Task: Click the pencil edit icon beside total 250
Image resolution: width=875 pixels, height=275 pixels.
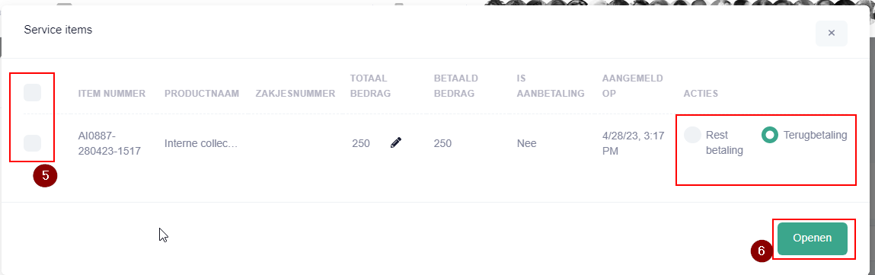Action: coord(396,142)
